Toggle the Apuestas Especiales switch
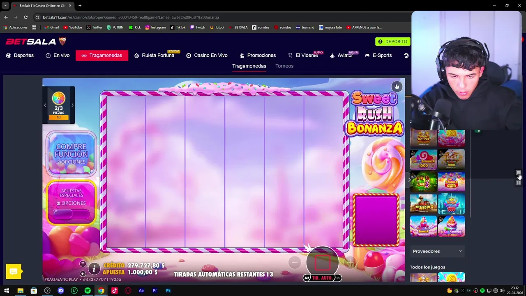 pyautogui.click(x=72, y=214)
